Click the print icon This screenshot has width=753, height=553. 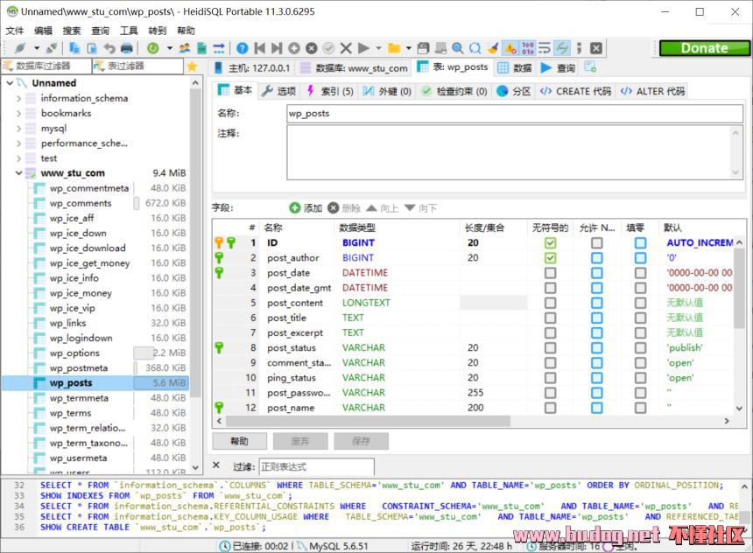tap(127, 48)
